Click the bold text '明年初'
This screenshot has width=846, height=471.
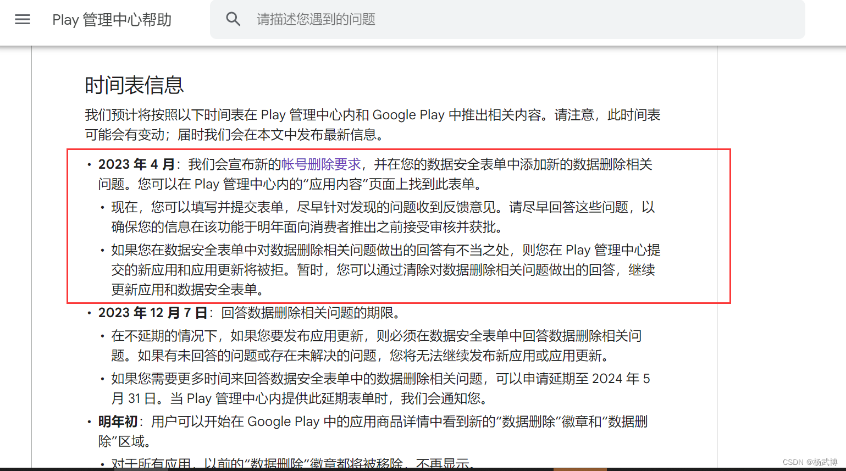point(118,422)
